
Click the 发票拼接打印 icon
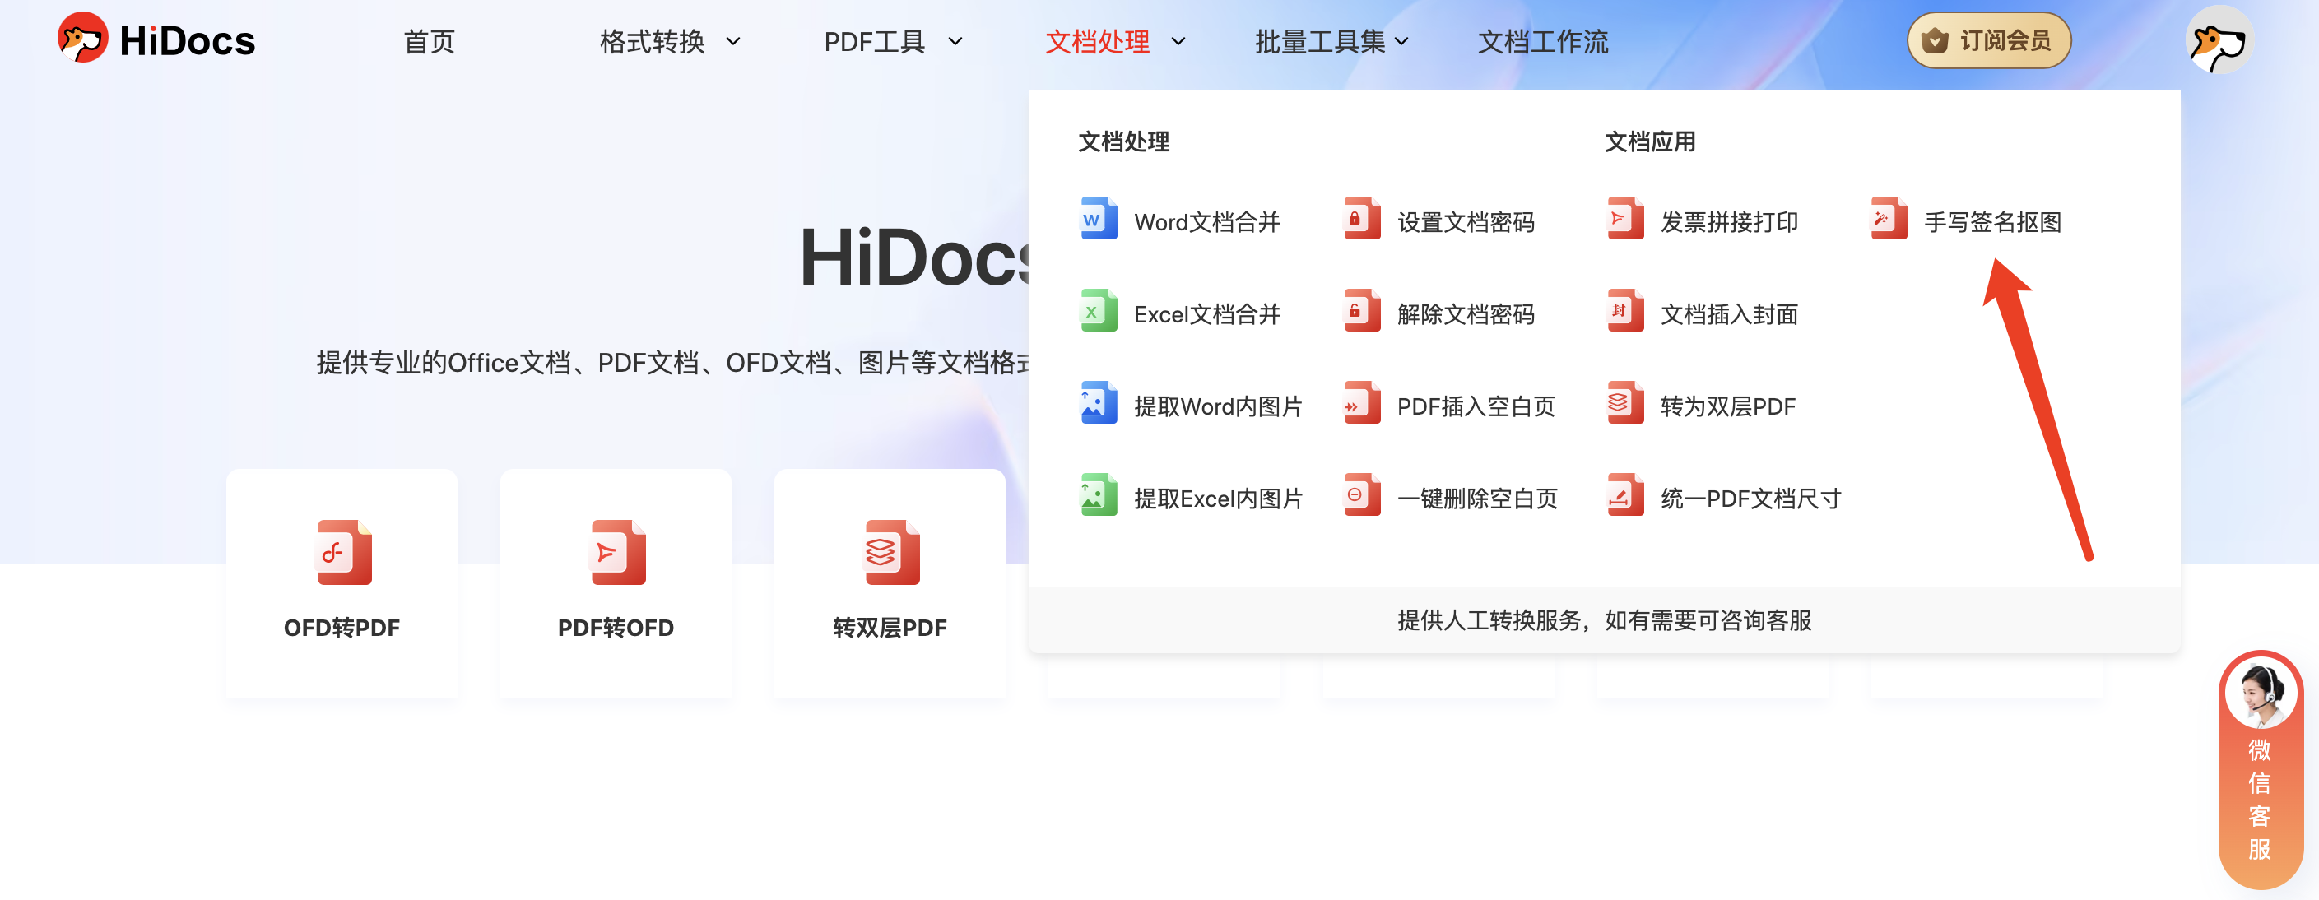1625,219
